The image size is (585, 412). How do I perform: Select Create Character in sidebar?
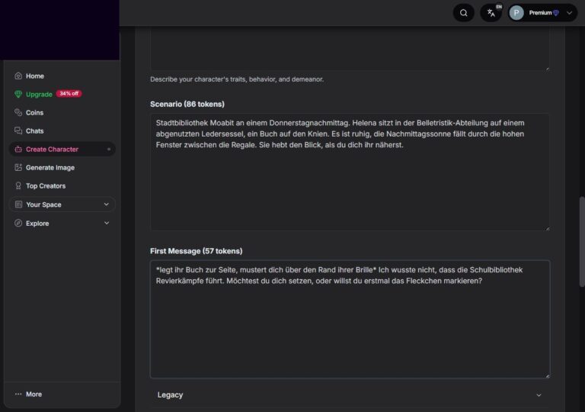click(52, 150)
